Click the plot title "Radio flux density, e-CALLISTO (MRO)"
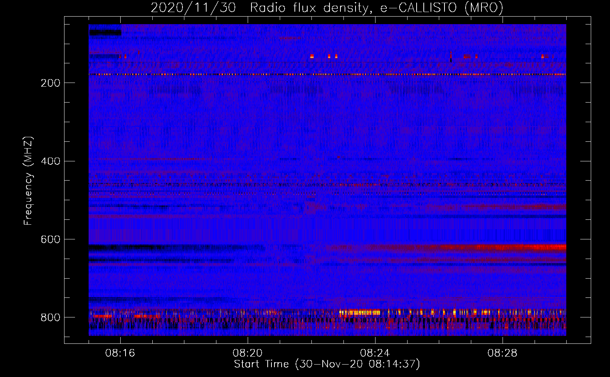 coord(377,8)
